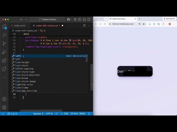
Task: Open Chrome zoom magnifier icon
Action: 140,24
